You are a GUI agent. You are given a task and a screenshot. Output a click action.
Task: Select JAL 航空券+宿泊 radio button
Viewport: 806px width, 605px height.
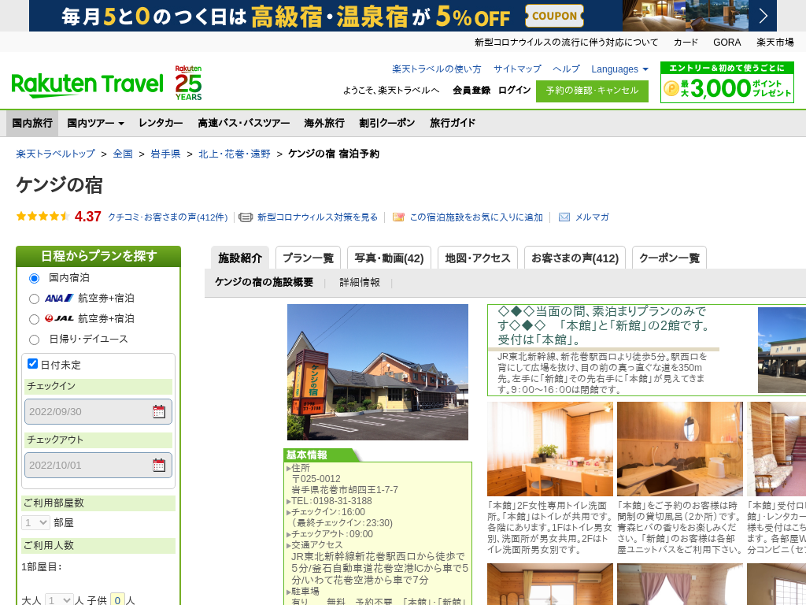coord(34,320)
